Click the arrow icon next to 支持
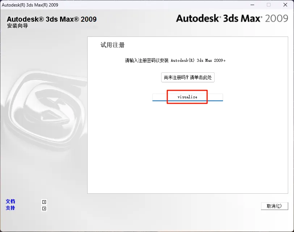The image size is (294, 232). click(44, 209)
